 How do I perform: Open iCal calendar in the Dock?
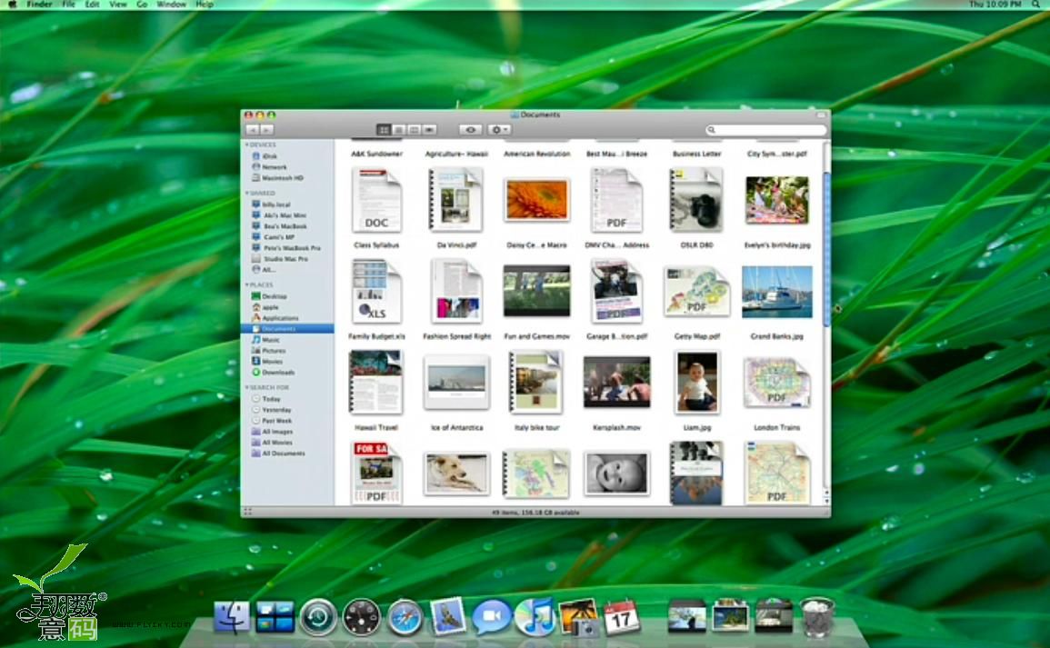(622, 617)
